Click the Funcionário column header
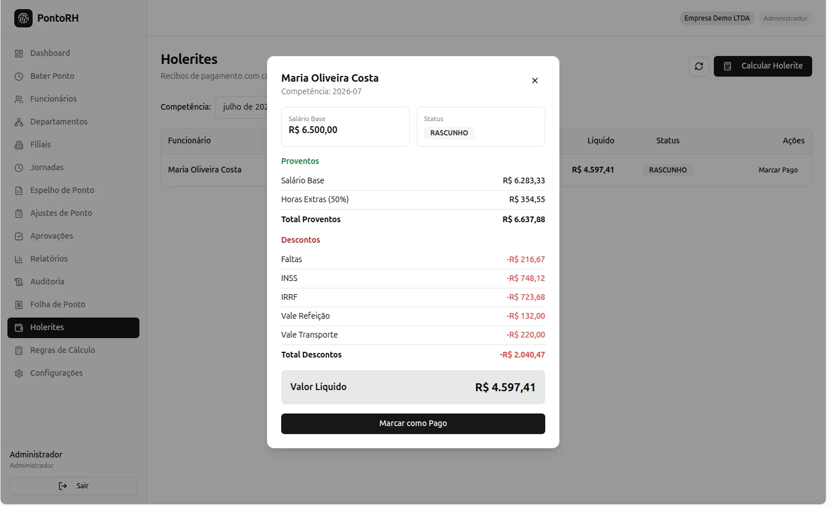This screenshot has height=506, width=831. [x=189, y=140]
